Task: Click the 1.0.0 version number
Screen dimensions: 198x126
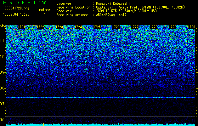Action: [43, 3]
